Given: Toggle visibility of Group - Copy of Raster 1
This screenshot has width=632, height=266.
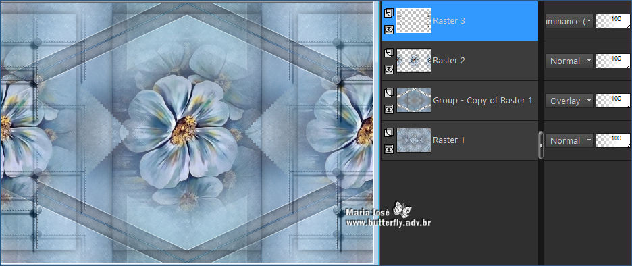Looking at the screenshot, I should 388,109.
